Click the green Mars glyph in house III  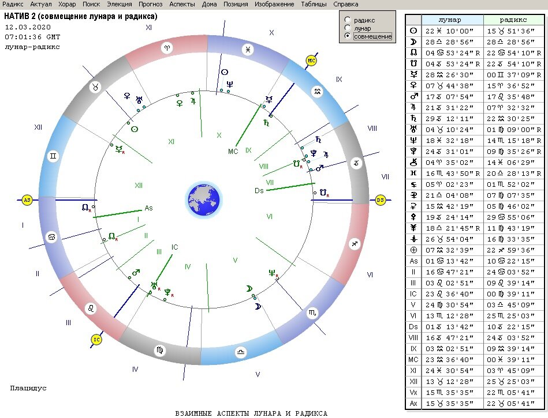[x=136, y=272]
